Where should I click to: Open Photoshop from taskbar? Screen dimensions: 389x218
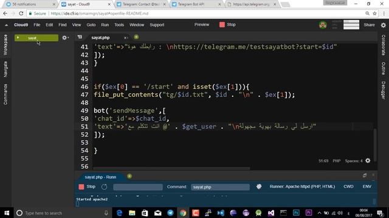point(296,213)
